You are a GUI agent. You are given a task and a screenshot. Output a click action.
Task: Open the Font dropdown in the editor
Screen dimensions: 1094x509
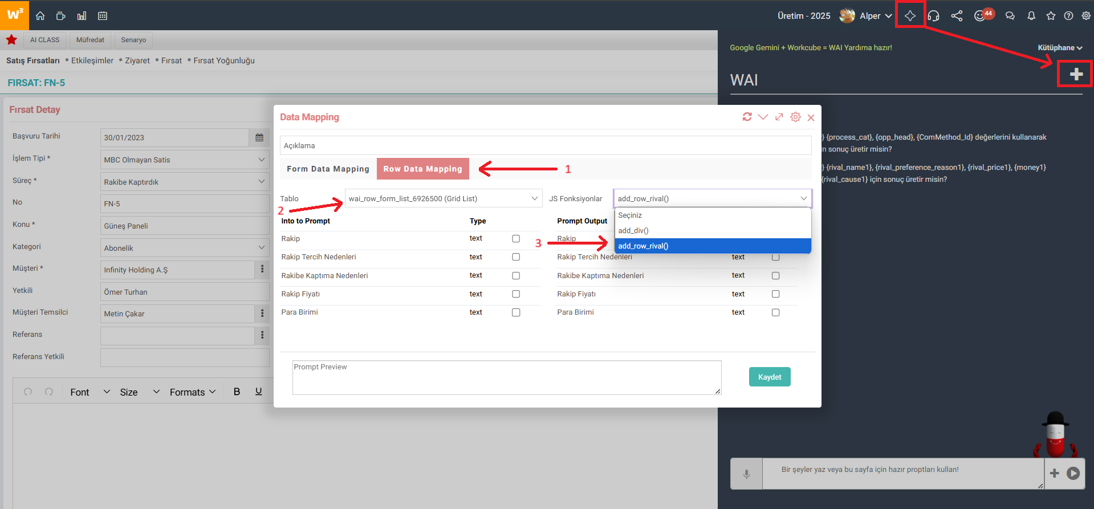click(90, 392)
